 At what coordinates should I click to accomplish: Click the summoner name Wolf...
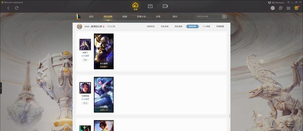[x=93, y=27]
